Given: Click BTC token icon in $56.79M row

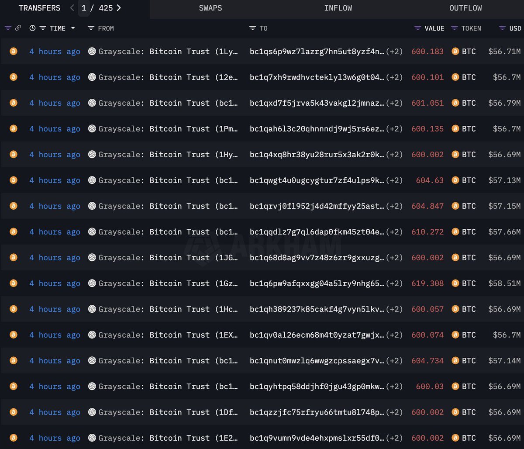Looking at the screenshot, I should click(455, 103).
